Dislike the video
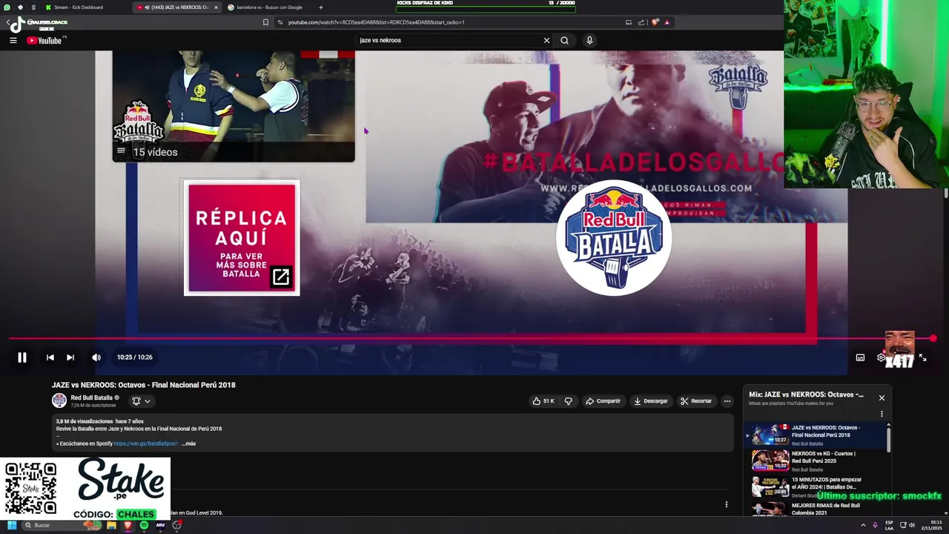 (568, 401)
